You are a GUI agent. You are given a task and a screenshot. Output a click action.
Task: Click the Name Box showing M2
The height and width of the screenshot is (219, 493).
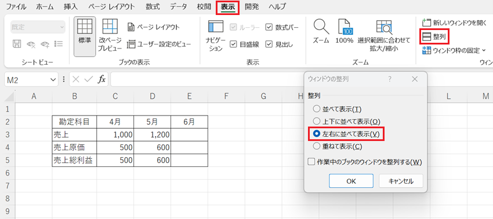coord(31,80)
